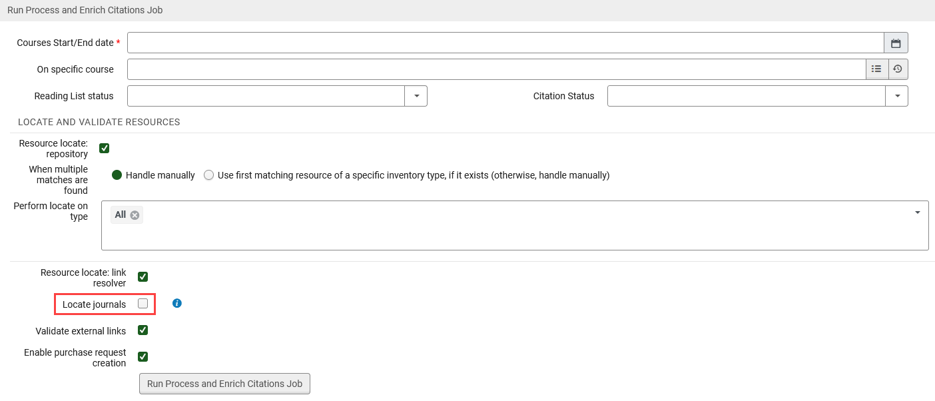
Task: Remove the 'All' tag from locate type
Action: point(135,214)
